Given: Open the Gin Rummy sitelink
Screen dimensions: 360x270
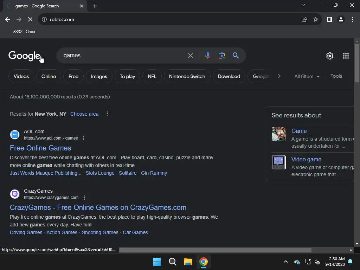Looking at the screenshot, I should pyautogui.click(x=154, y=173).
